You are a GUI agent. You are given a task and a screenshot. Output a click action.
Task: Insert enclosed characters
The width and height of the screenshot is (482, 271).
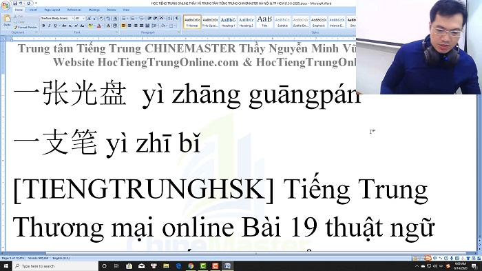point(115,26)
